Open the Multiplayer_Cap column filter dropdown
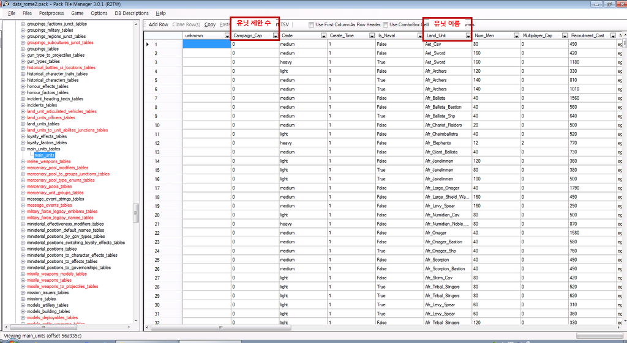 coord(564,36)
